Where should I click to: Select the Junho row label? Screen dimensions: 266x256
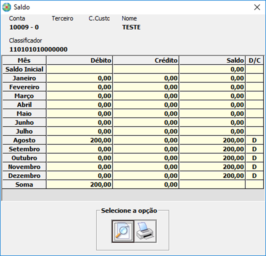[24, 122]
